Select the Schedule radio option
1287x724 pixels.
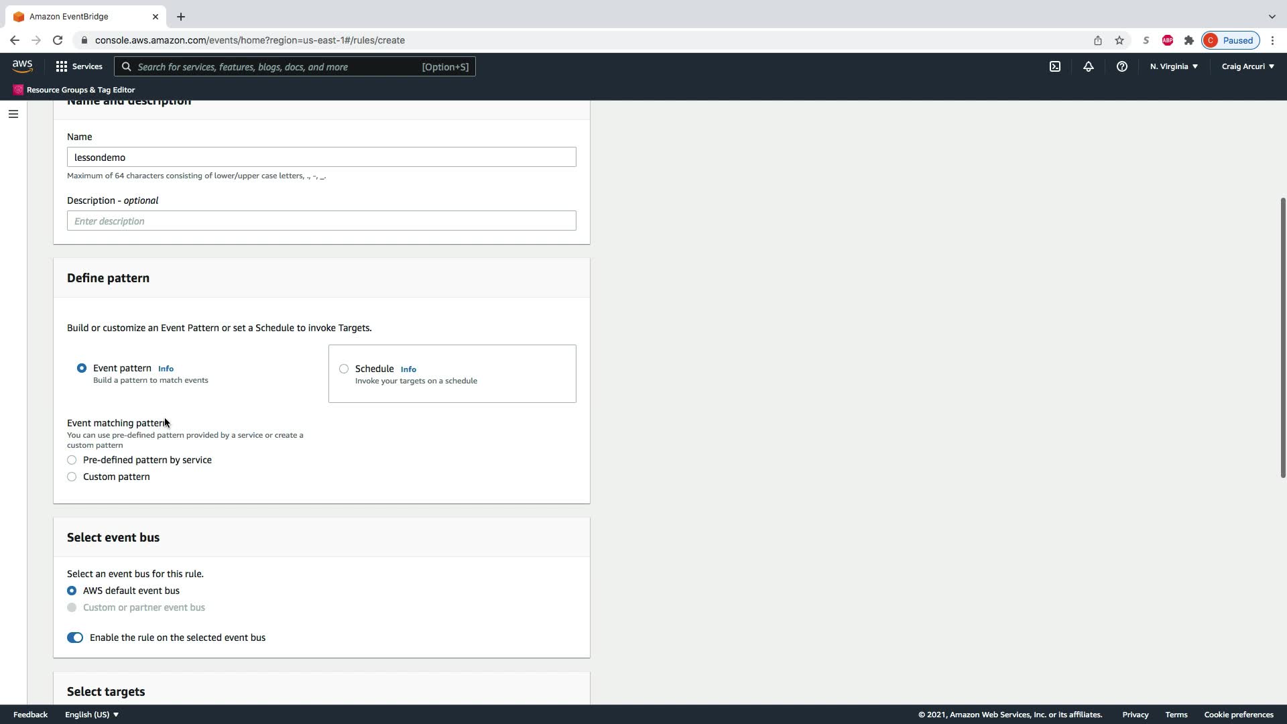pyautogui.click(x=344, y=369)
